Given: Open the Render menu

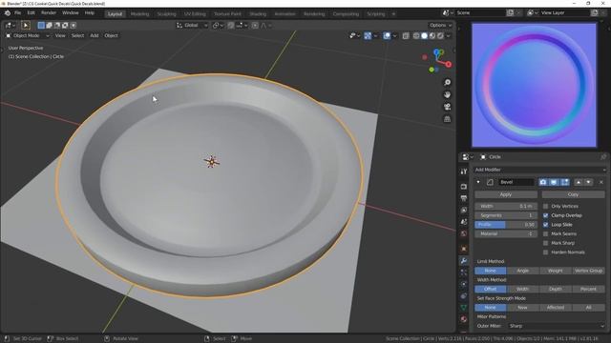Looking at the screenshot, I should click(x=49, y=12).
